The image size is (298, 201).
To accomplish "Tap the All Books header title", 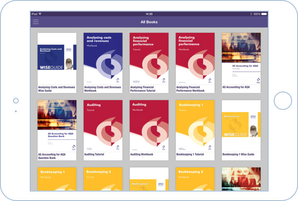I will [x=149, y=22].
